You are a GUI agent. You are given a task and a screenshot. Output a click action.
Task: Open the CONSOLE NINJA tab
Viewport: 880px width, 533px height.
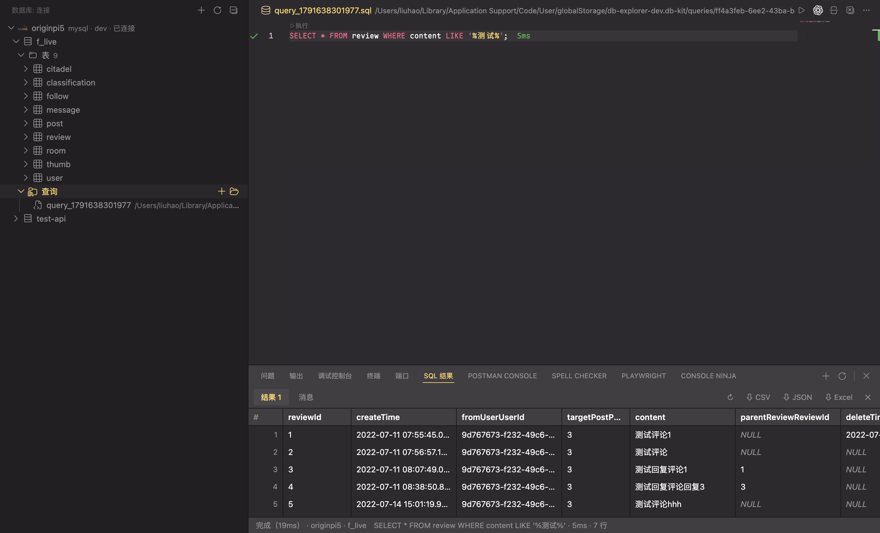pos(708,376)
